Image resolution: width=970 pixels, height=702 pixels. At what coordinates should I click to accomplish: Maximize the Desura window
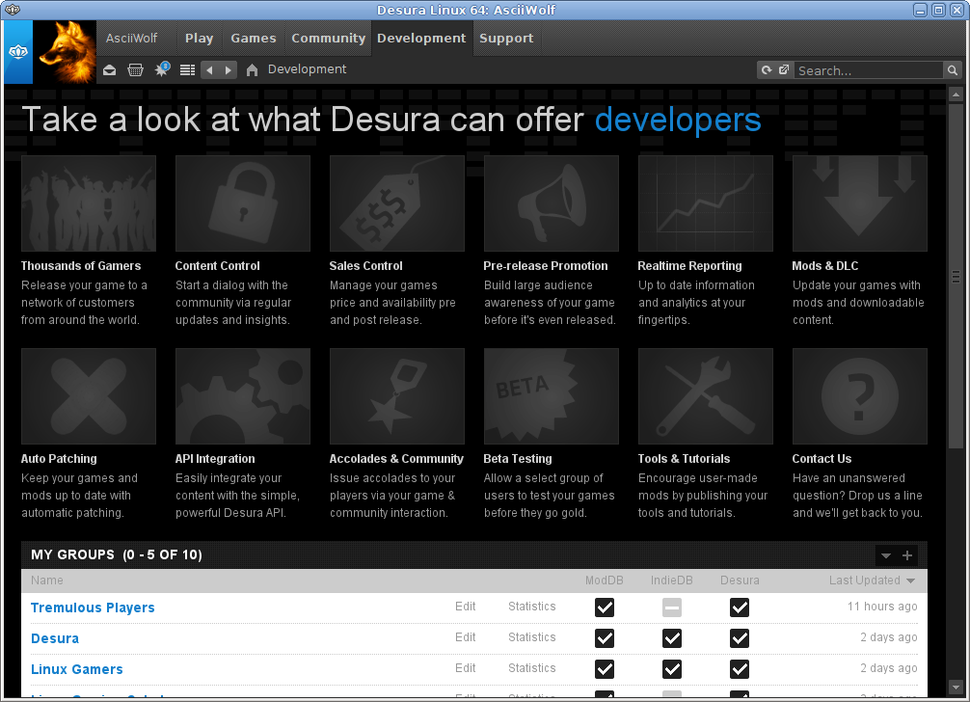tap(938, 10)
